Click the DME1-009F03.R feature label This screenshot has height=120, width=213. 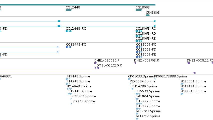(147, 60)
